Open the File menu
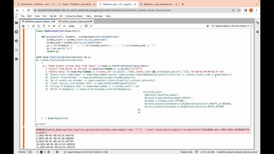Image resolution: width=274 pixels, height=154 pixels. point(23,16)
